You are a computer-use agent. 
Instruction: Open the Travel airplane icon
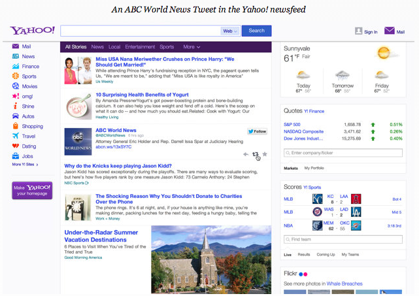tap(16, 136)
